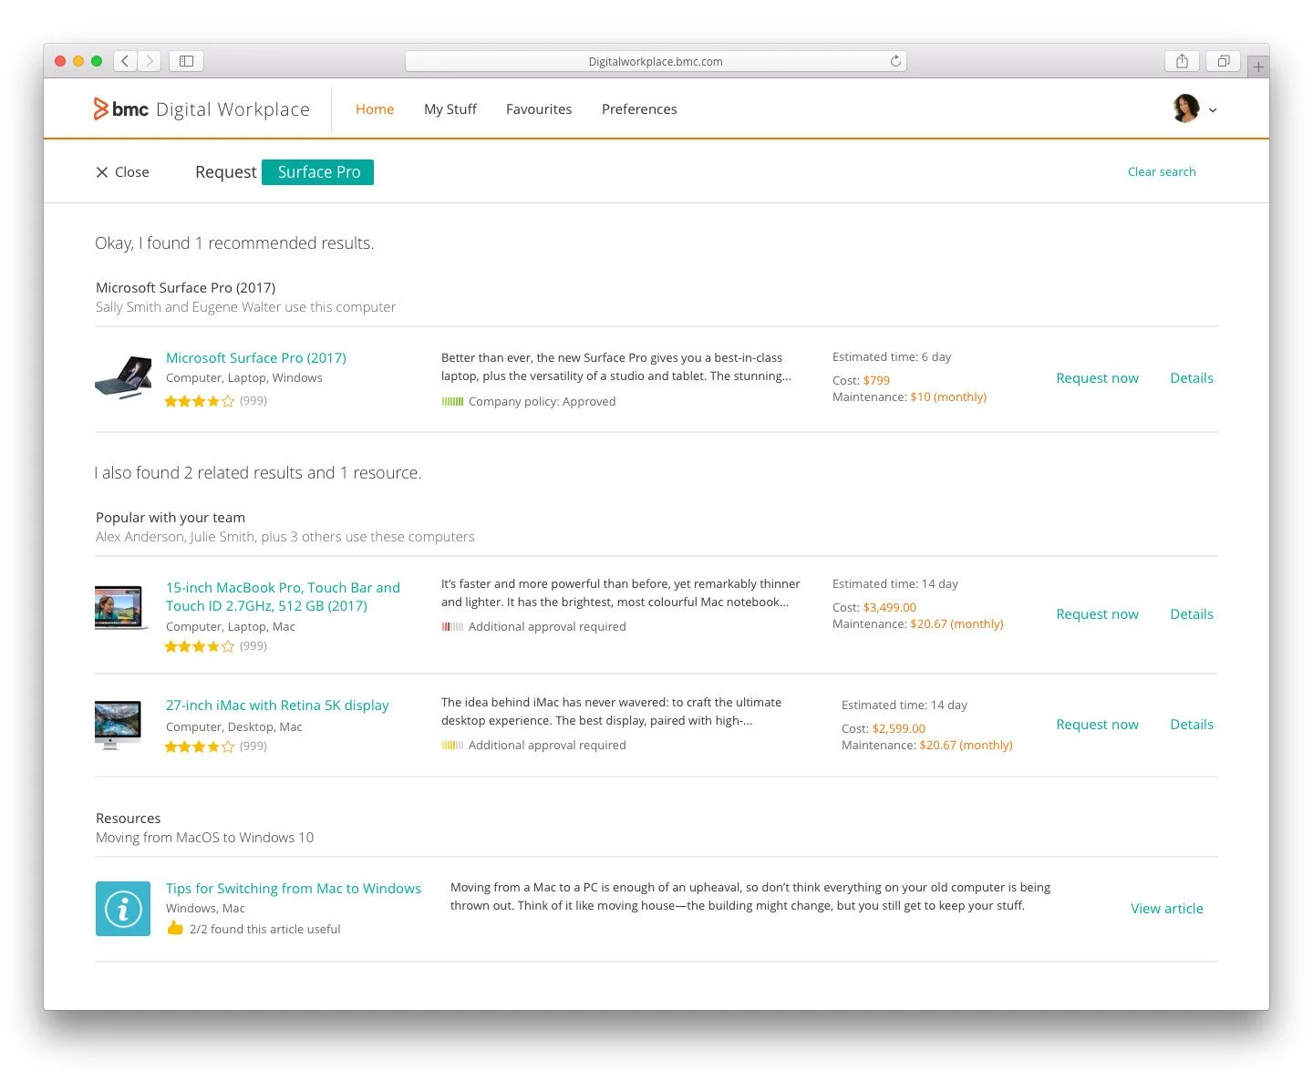Request now for Microsoft Surface Pro
This screenshot has width=1313, height=1071.
[x=1097, y=378]
